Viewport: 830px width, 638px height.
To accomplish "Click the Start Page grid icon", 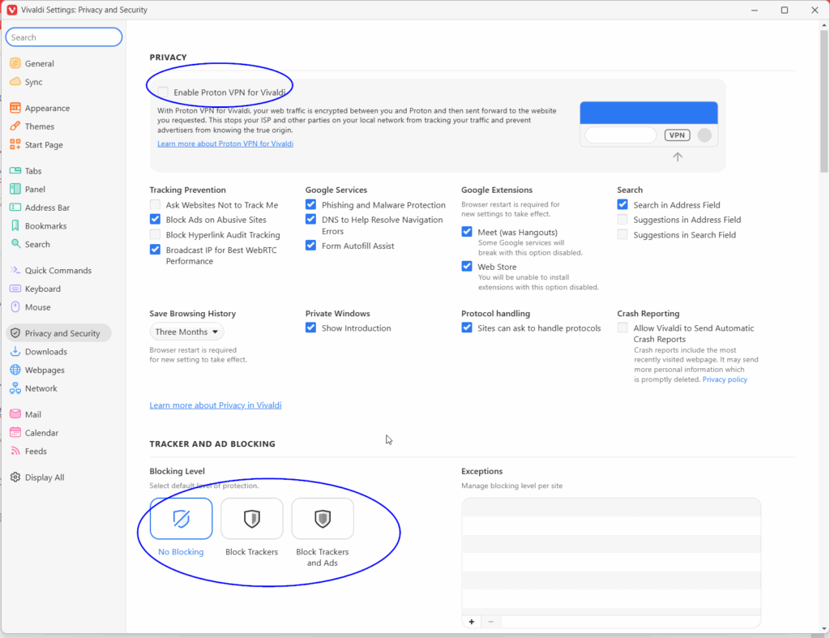I will click(15, 144).
